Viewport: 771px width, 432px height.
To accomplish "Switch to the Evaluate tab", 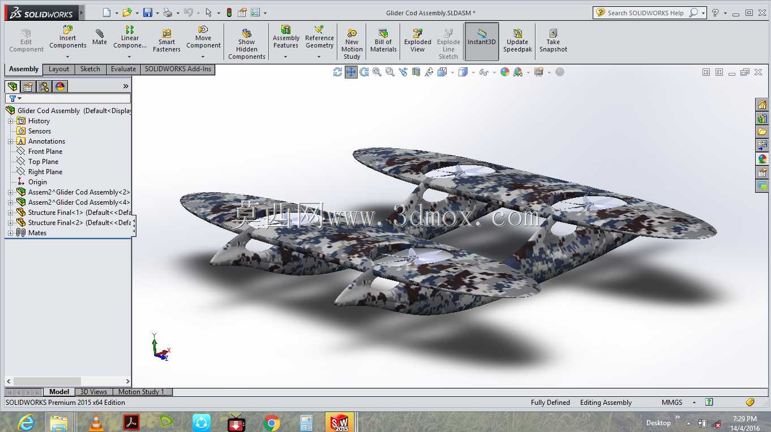I will pyautogui.click(x=123, y=69).
